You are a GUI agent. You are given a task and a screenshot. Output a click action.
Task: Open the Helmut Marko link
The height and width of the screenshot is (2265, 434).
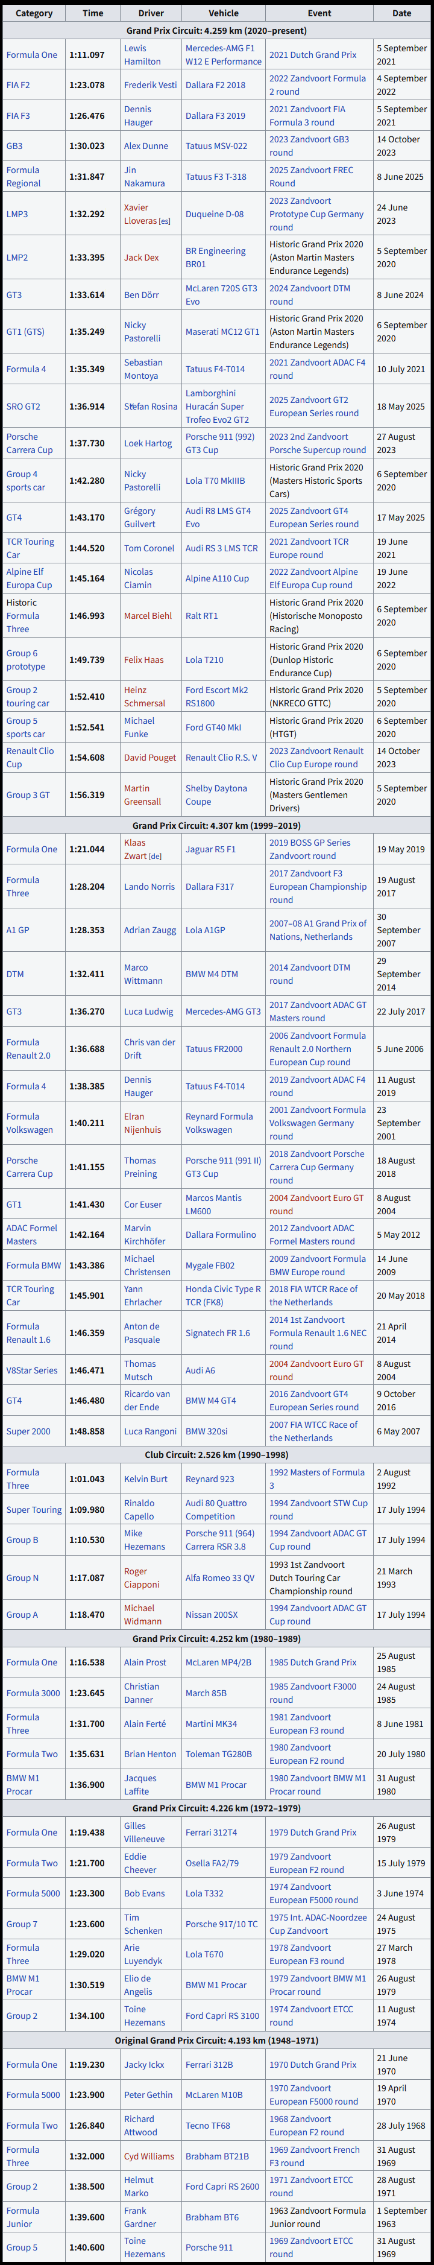[139, 2186]
